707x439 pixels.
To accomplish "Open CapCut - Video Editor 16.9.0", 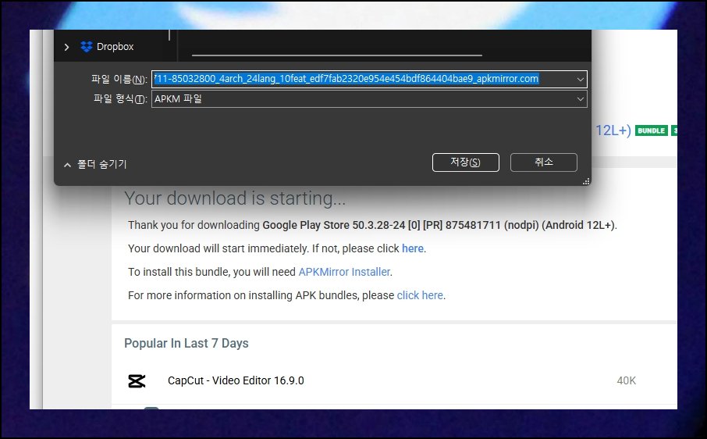I will 236,380.
